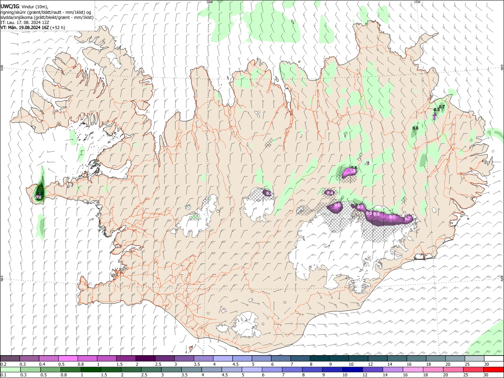Choose the lower-row legend swatch labeled 3
The image size is (504, 378).
(x=171, y=370)
